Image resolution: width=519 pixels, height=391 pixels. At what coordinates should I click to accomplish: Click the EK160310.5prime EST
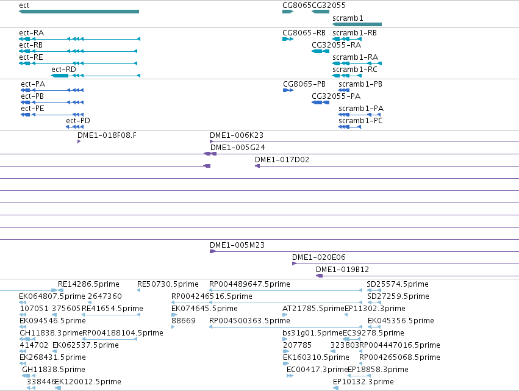(x=286, y=364)
